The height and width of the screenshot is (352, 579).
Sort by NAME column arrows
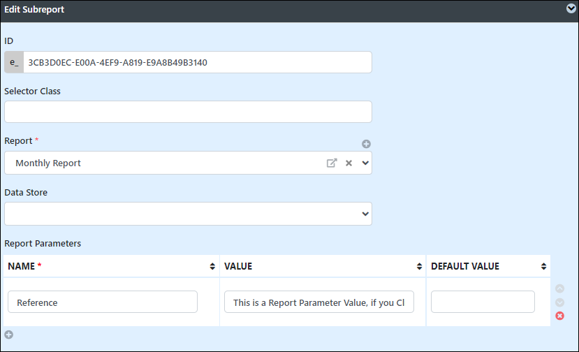click(212, 266)
